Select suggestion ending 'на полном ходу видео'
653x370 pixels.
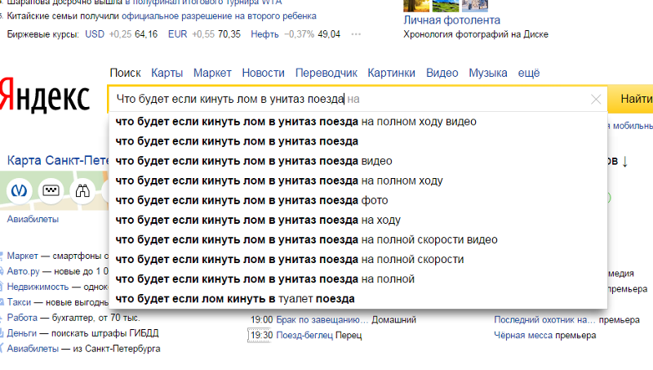click(358, 122)
